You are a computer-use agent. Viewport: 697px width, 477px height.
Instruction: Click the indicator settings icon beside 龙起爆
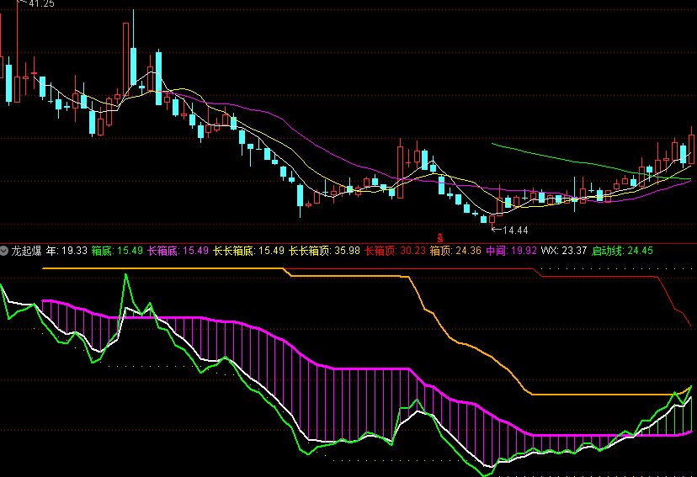point(5,251)
